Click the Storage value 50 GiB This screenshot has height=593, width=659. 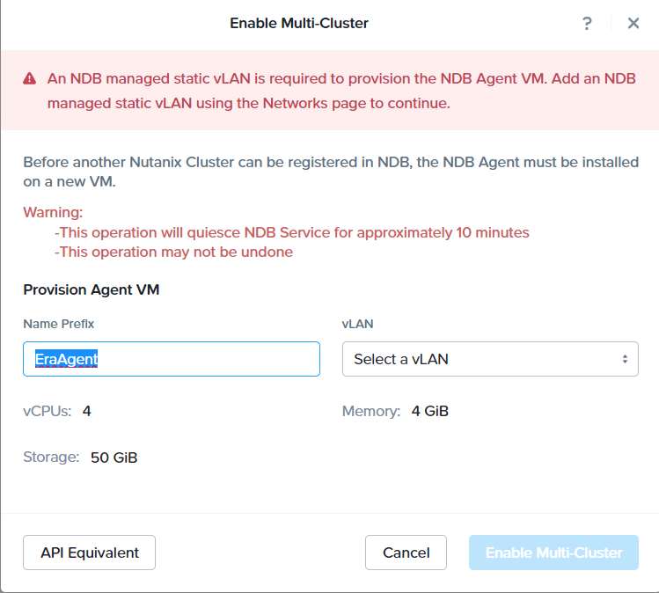113,458
